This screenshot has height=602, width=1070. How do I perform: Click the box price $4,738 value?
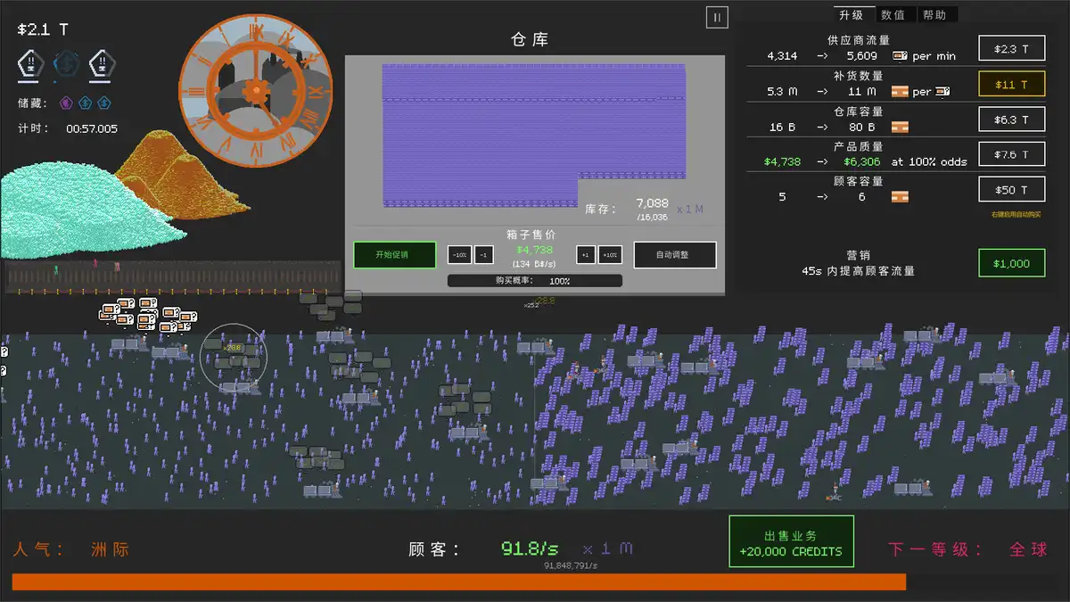pos(535,251)
